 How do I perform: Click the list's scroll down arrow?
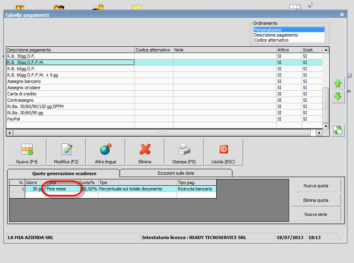pos(326,126)
